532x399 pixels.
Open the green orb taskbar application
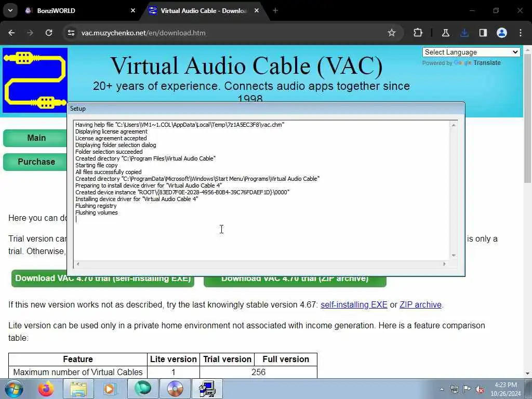pos(142,389)
